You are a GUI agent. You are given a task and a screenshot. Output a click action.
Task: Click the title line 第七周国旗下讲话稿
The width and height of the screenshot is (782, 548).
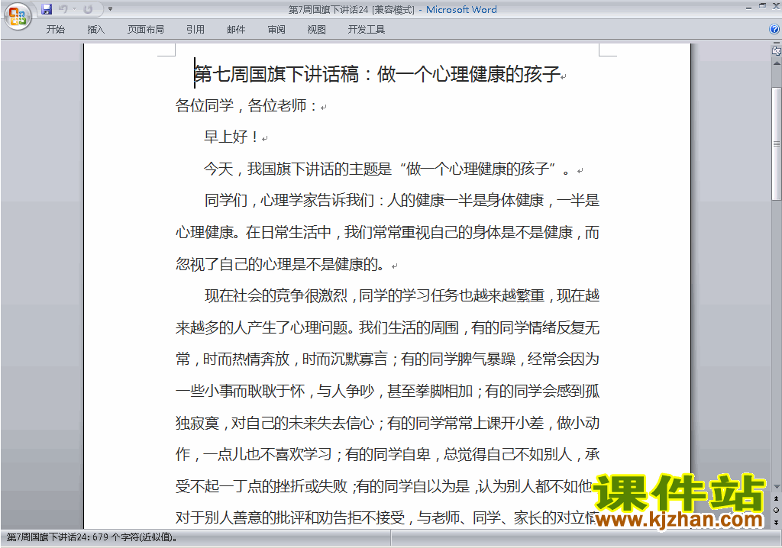pos(377,74)
